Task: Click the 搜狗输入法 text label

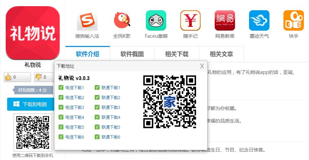Action: (x=87, y=36)
